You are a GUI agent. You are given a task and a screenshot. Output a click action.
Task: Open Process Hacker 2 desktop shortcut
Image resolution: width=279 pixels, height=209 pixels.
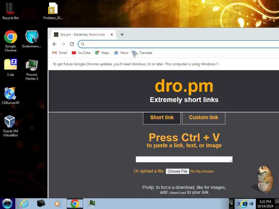32,70
